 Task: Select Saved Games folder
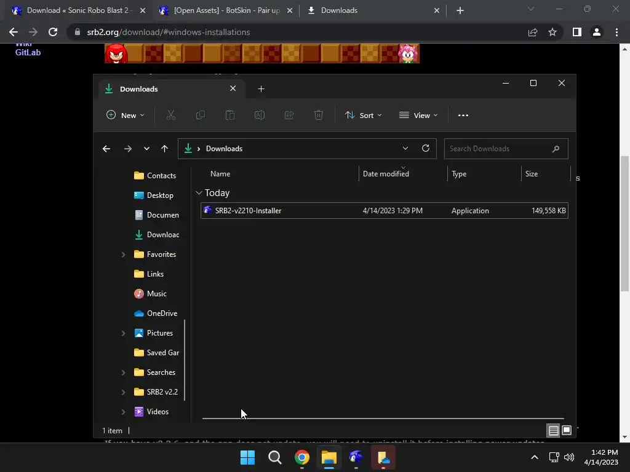[x=156, y=352]
